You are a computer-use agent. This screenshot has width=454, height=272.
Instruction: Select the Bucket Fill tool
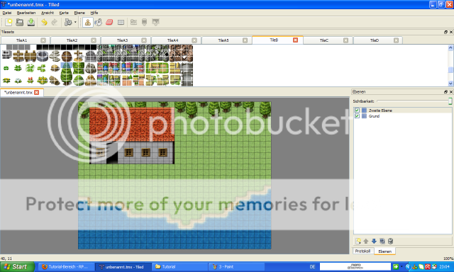click(x=99, y=22)
